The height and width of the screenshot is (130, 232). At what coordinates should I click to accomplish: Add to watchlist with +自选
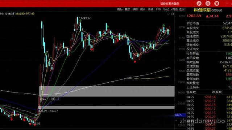click(174, 9)
